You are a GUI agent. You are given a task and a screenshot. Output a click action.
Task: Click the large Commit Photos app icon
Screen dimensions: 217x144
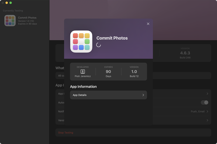click(81, 41)
